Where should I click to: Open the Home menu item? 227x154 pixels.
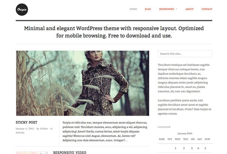133,9
